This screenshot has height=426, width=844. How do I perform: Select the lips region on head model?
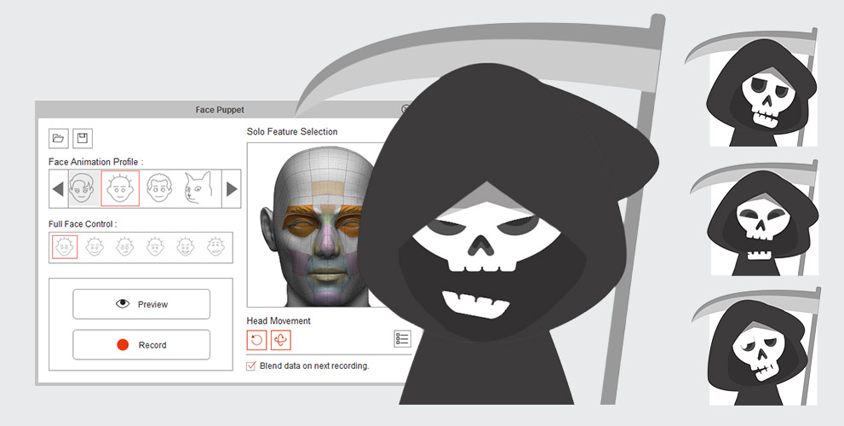(x=329, y=274)
